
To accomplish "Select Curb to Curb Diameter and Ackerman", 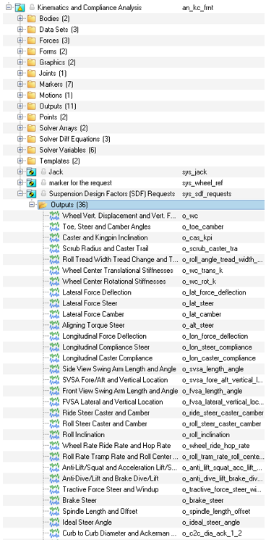I will click(120, 533).
